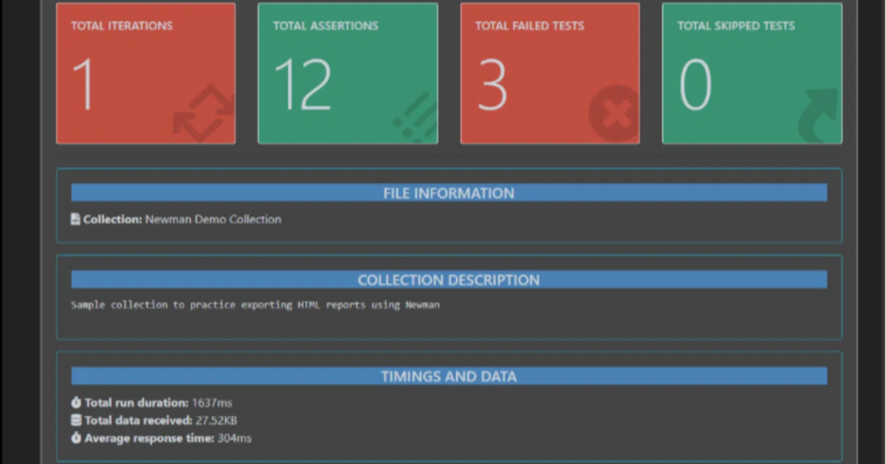Click the iterations count 1
886x464 pixels.
click(x=83, y=84)
